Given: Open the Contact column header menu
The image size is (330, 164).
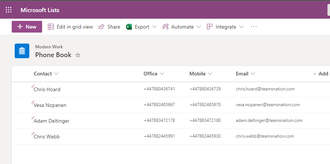Looking at the screenshot, I should click(x=46, y=74).
